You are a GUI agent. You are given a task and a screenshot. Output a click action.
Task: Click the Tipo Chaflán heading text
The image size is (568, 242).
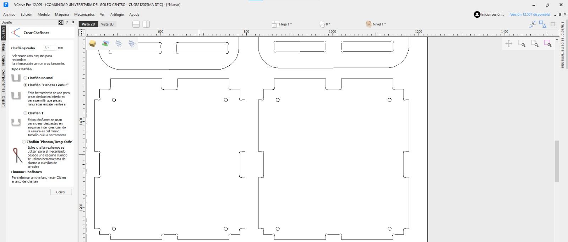(21, 69)
